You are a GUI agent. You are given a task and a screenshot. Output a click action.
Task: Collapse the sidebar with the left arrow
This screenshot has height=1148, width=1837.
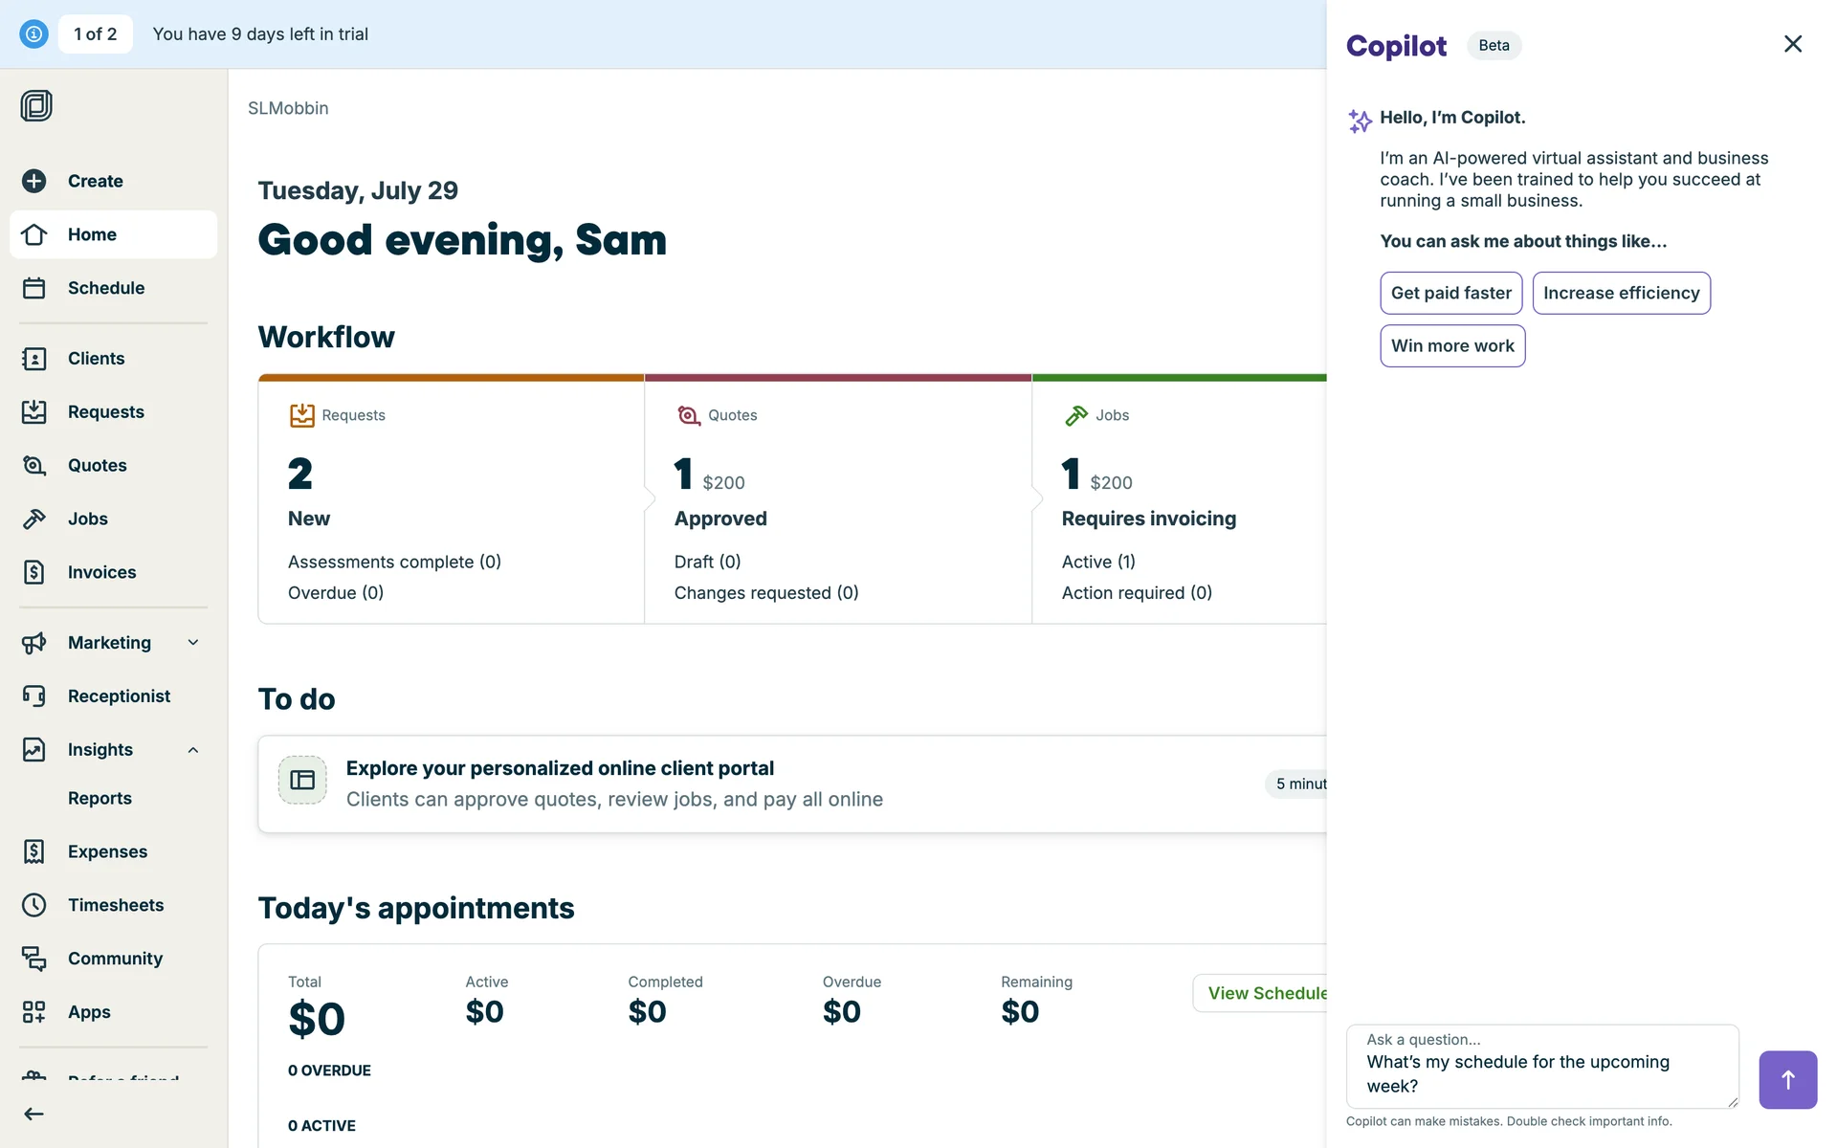pos(34,1114)
